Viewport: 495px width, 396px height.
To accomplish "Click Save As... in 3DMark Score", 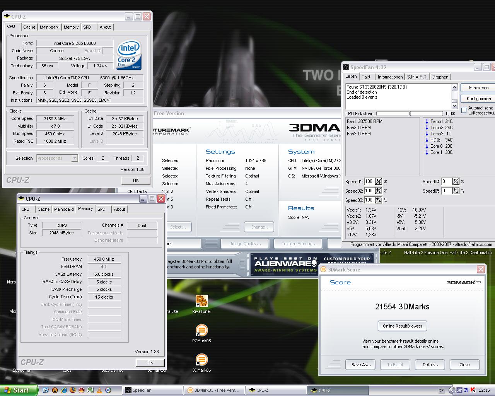I will tap(361, 365).
